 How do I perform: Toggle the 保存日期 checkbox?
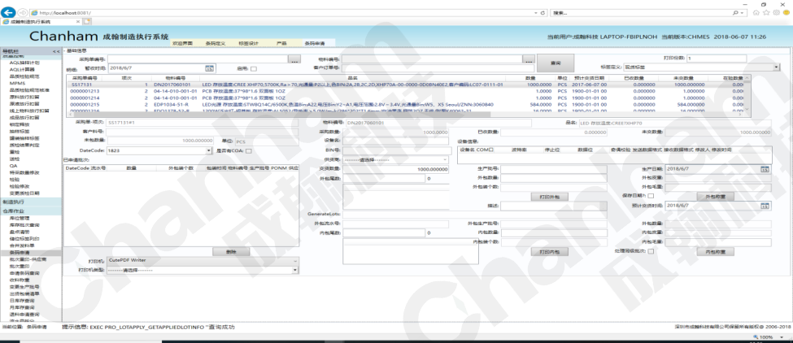650,196
